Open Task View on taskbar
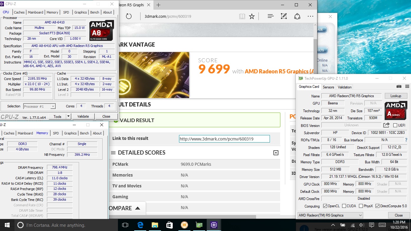 pos(125,225)
